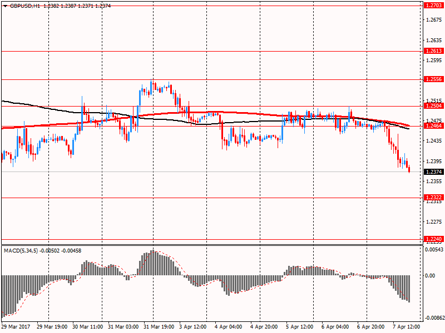Select the 1.2613 red price level label
The image size is (445, 333).
[434, 51]
